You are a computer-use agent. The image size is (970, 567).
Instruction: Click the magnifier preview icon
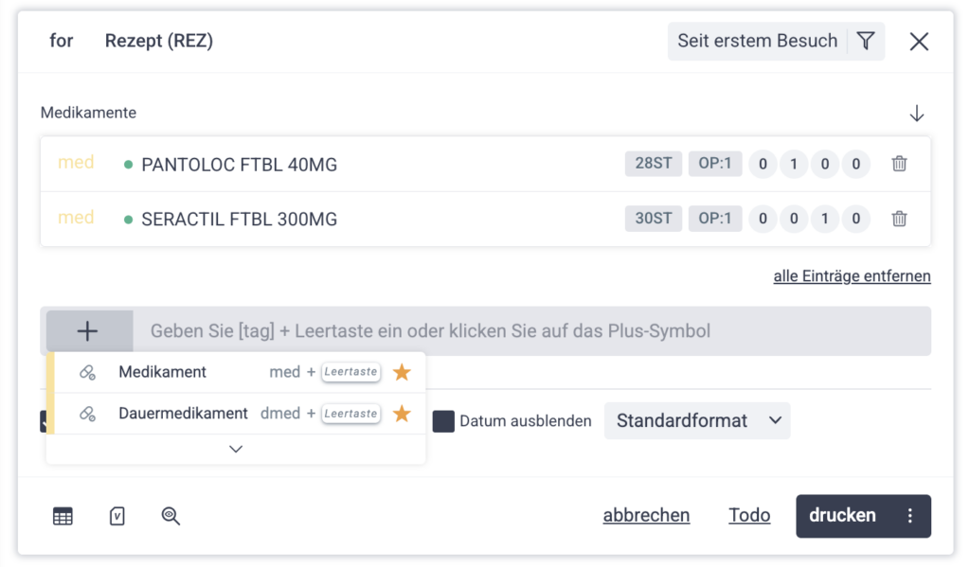(x=171, y=516)
